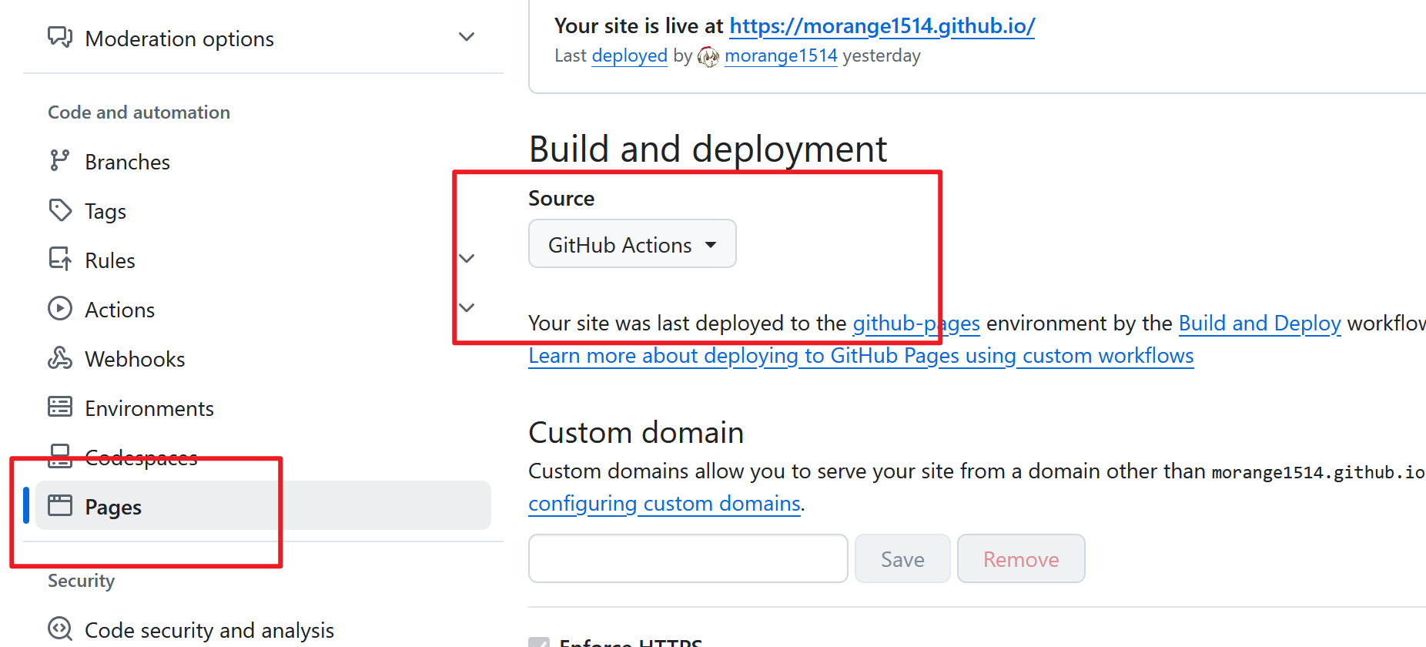Click the 'Code and automation' section label
The width and height of the screenshot is (1426, 647).
pyautogui.click(x=139, y=112)
